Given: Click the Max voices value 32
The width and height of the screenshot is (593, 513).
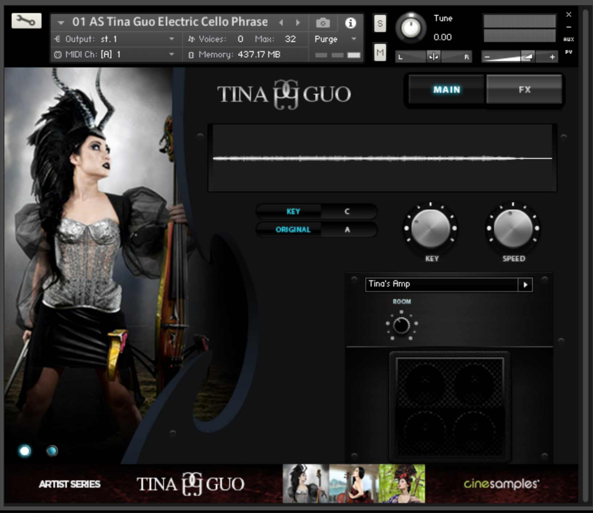Looking at the screenshot, I should [x=290, y=39].
